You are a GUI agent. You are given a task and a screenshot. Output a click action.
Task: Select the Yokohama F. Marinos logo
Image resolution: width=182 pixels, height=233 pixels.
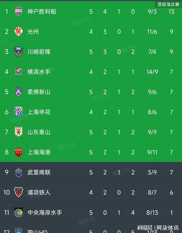18,72
